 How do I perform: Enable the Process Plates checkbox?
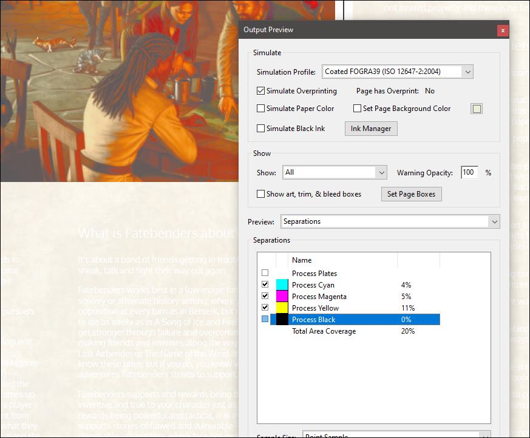(x=265, y=273)
